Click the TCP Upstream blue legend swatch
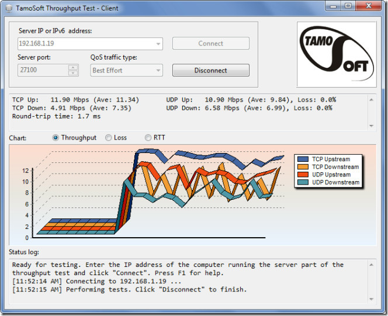This screenshot has height=316, width=388. (303, 159)
